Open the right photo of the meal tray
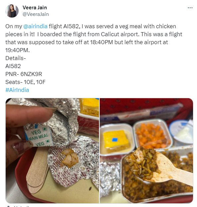This screenshot has width=197, height=207. (146, 151)
